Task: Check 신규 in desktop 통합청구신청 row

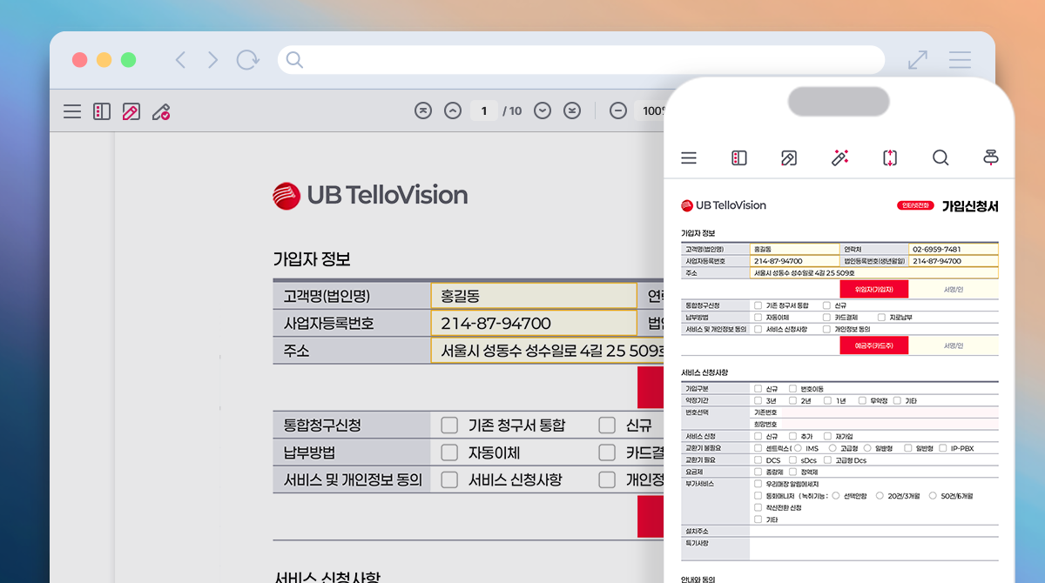Action: coord(607,426)
